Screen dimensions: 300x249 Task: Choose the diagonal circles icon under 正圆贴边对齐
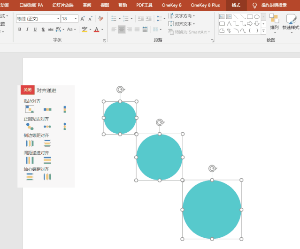tap(30, 126)
